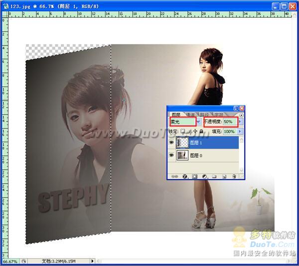Screen dimensions: 299x266
Task: Open the fill slider arrow
Action: pyautogui.click(x=240, y=131)
